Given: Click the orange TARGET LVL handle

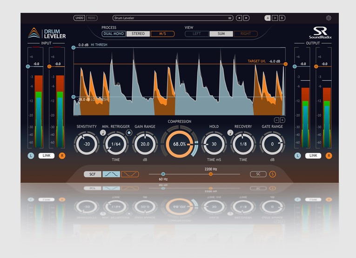Looking at the screenshot, I should pos(286,64).
